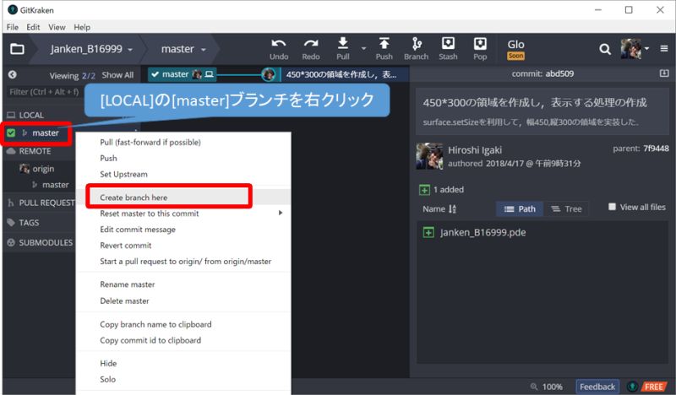
Task: Switch file view to Tree
Action: point(566,209)
